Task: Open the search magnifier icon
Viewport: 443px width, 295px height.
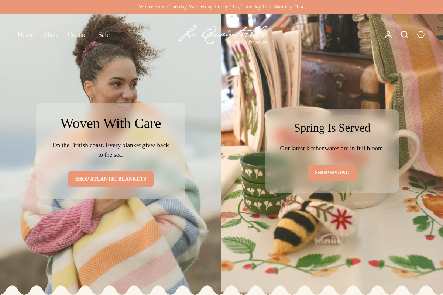Action: (405, 35)
